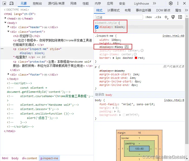The height and width of the screenshot is (161, 189).
Task: Select the DOM 断点 sidebar tab
Action: click(x=163, y=10)
